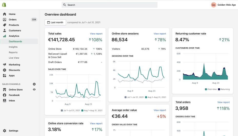The width and height of the screenshot is (238, 136).
Task: View report for Total sales
Action: pyautogui.click(x=96, y=34)
